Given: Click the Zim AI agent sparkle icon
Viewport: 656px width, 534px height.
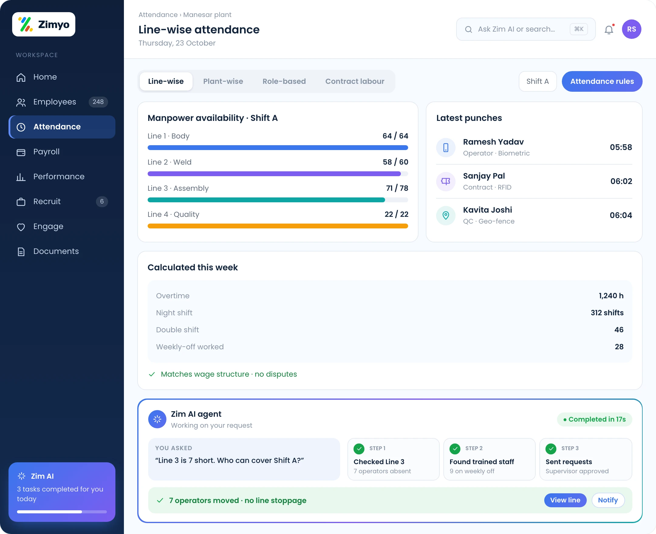Looking at the screenshot, I should [157, 419].
